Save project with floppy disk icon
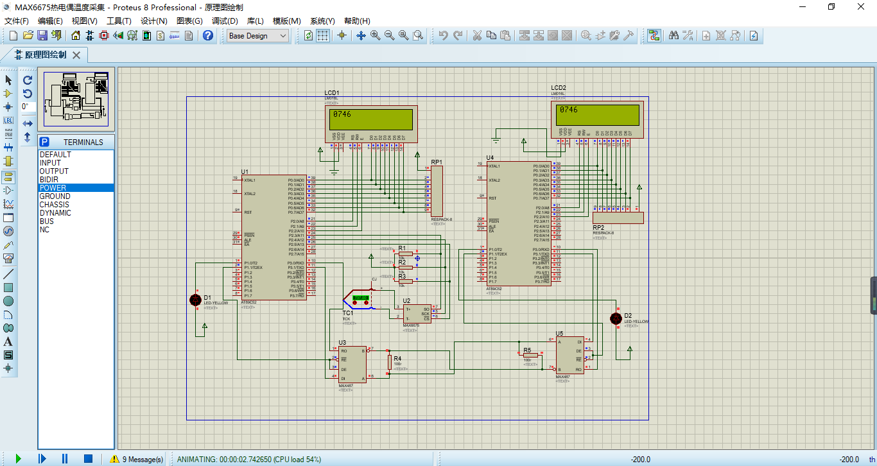 tap(42, 35)
